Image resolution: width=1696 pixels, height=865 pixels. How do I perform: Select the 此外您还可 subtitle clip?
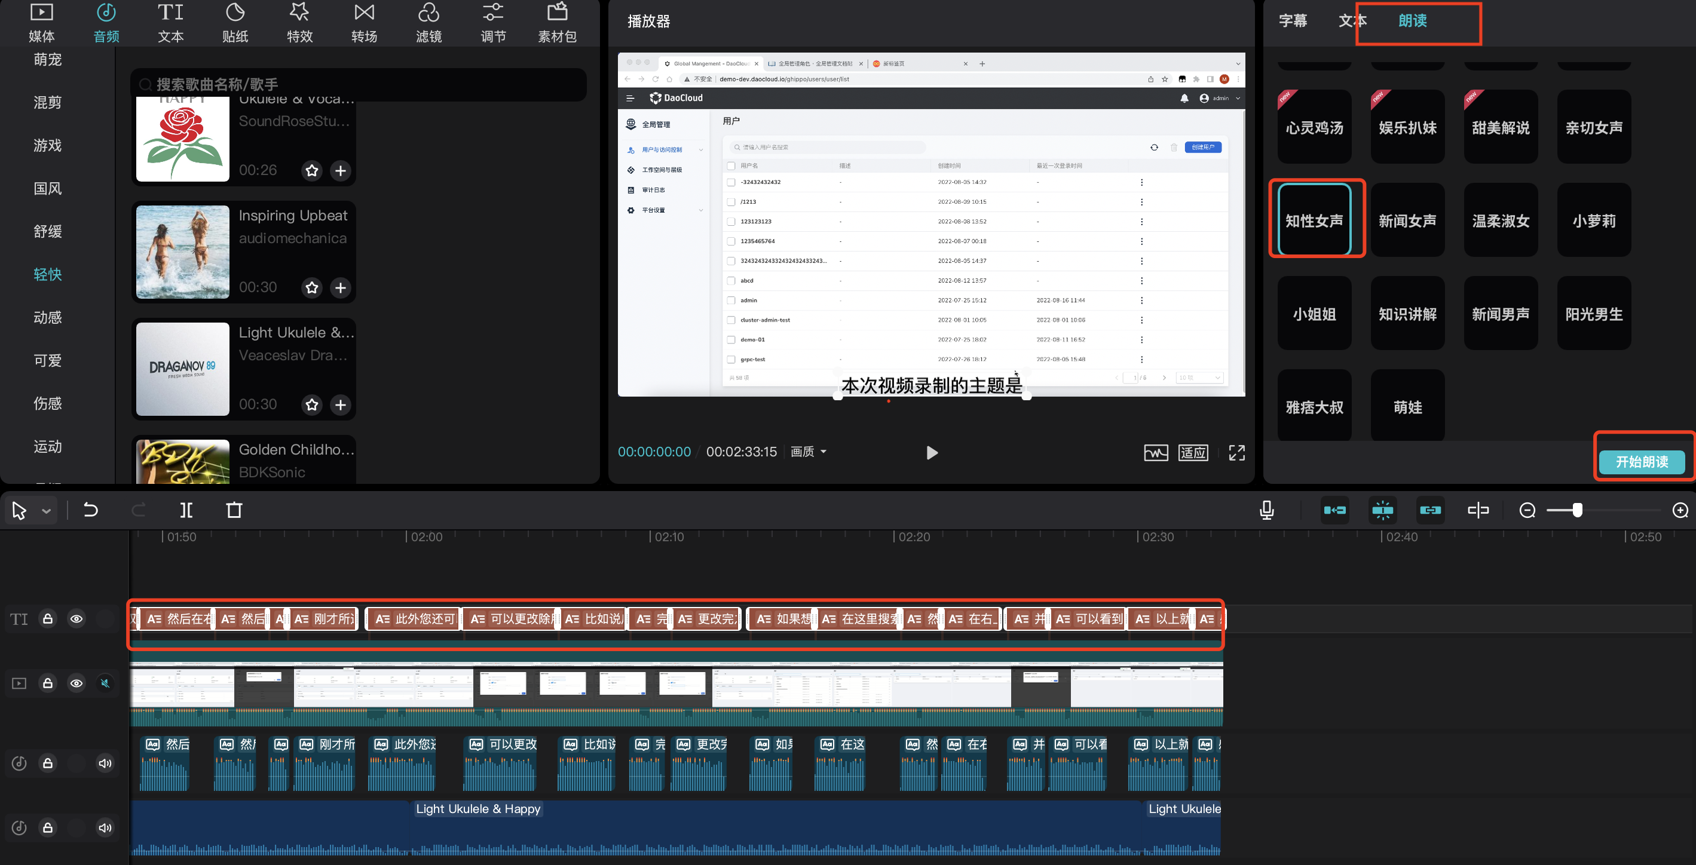(413, 619)
